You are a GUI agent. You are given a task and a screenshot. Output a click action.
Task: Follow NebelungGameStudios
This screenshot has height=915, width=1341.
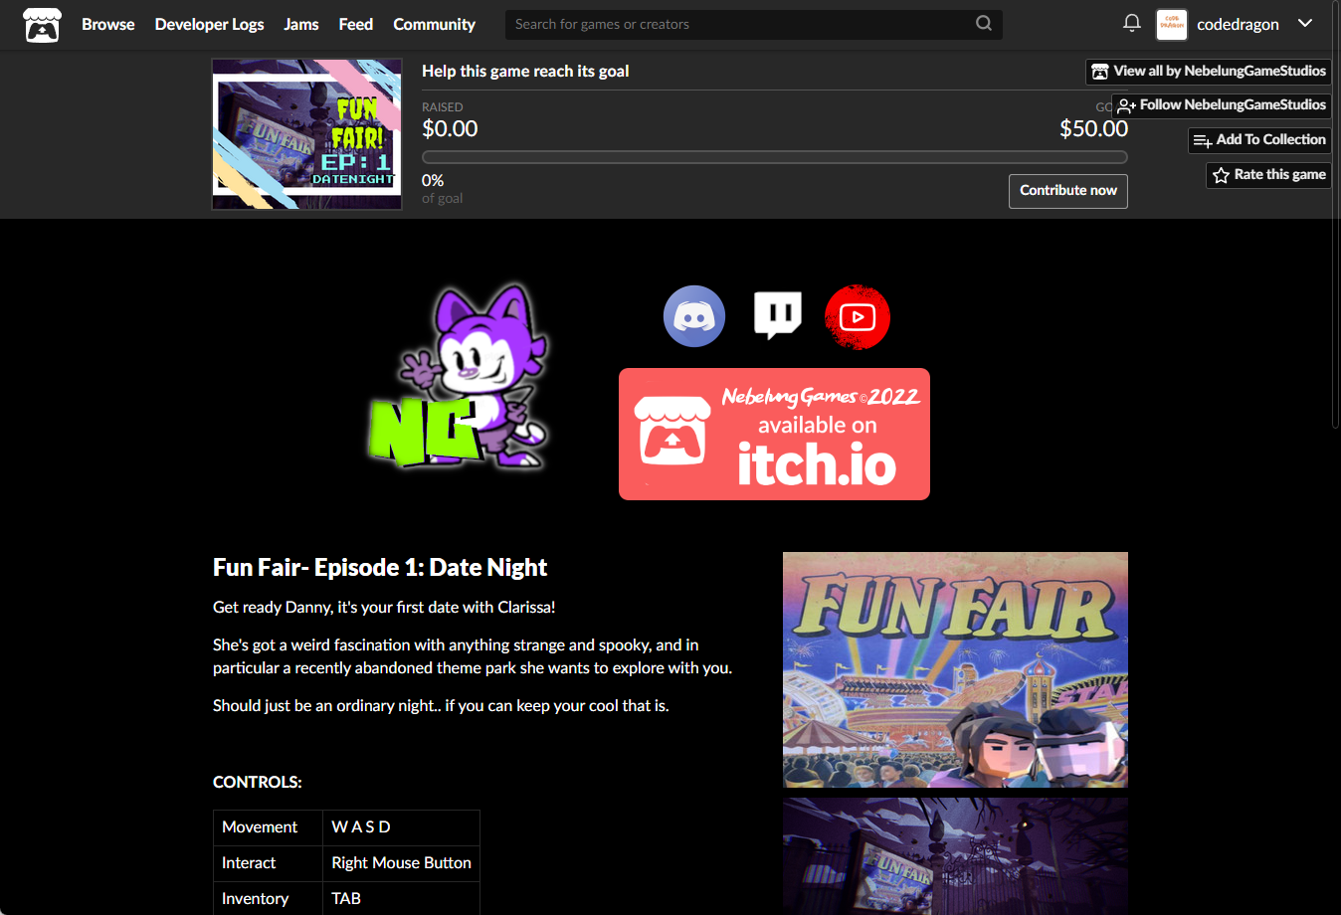(x=1222, y=105)
